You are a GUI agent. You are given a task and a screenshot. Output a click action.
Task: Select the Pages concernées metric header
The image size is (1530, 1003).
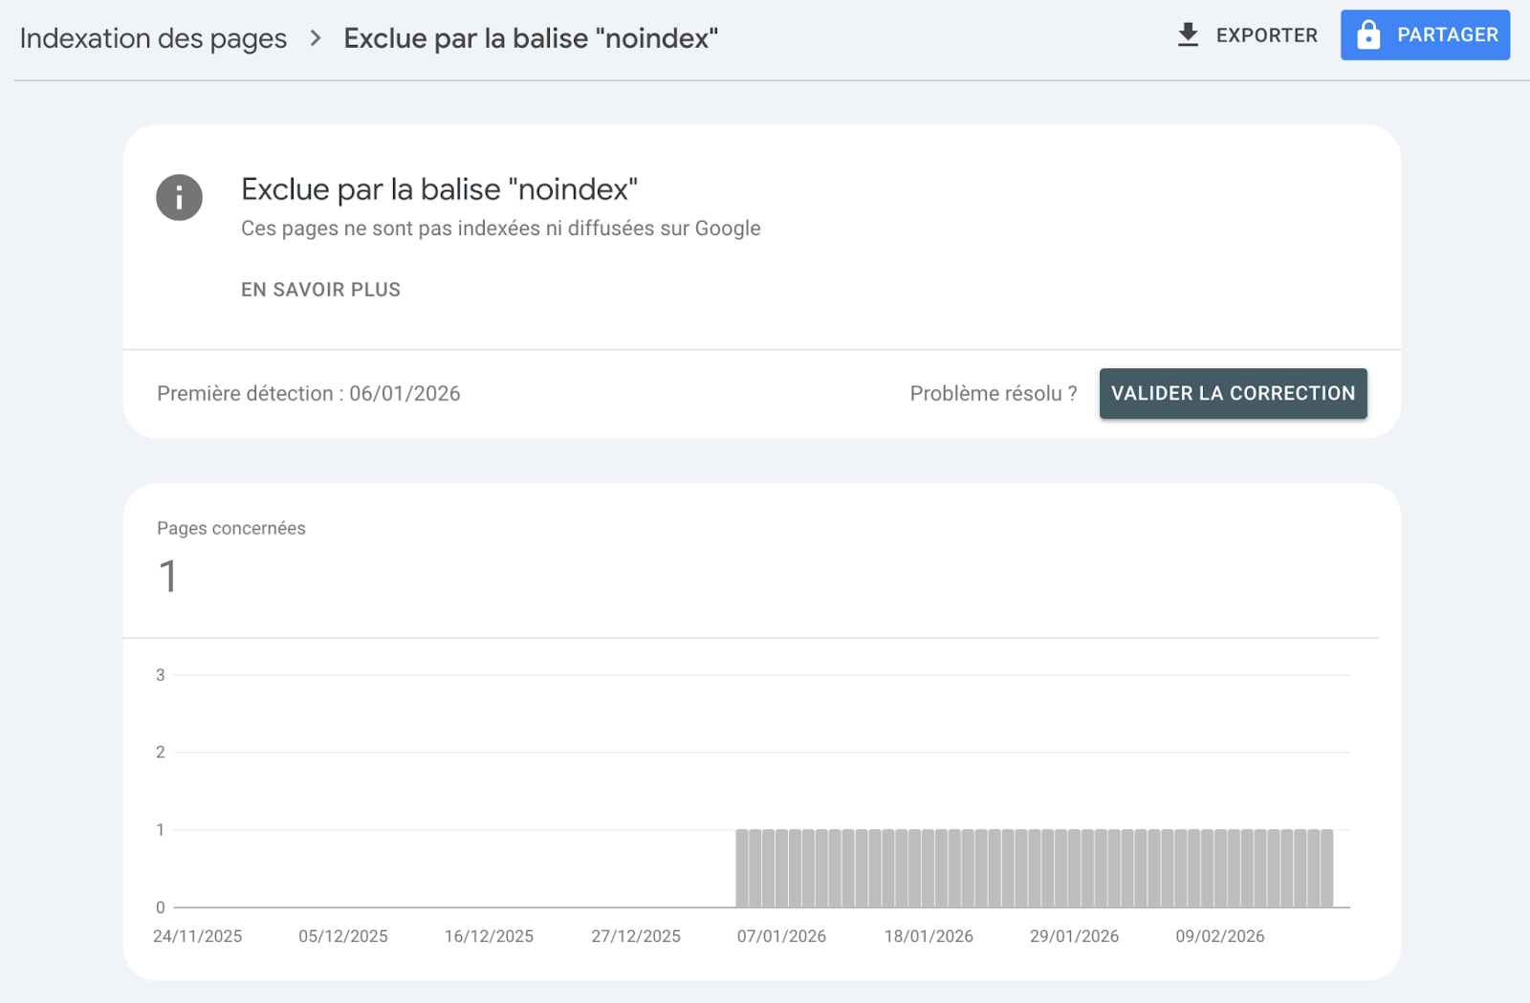pos(231,528)
